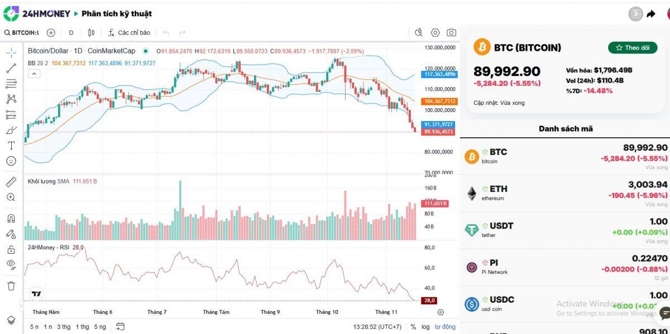The height and width of the screenshot is (334, 670).
Task: Select the Brush drawing tool
Action: point(11,130)
